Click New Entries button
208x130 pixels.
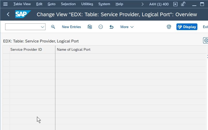(x=71, y=27)
